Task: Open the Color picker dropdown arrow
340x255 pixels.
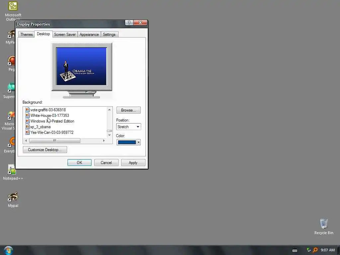Action: (x=138, y=142)
